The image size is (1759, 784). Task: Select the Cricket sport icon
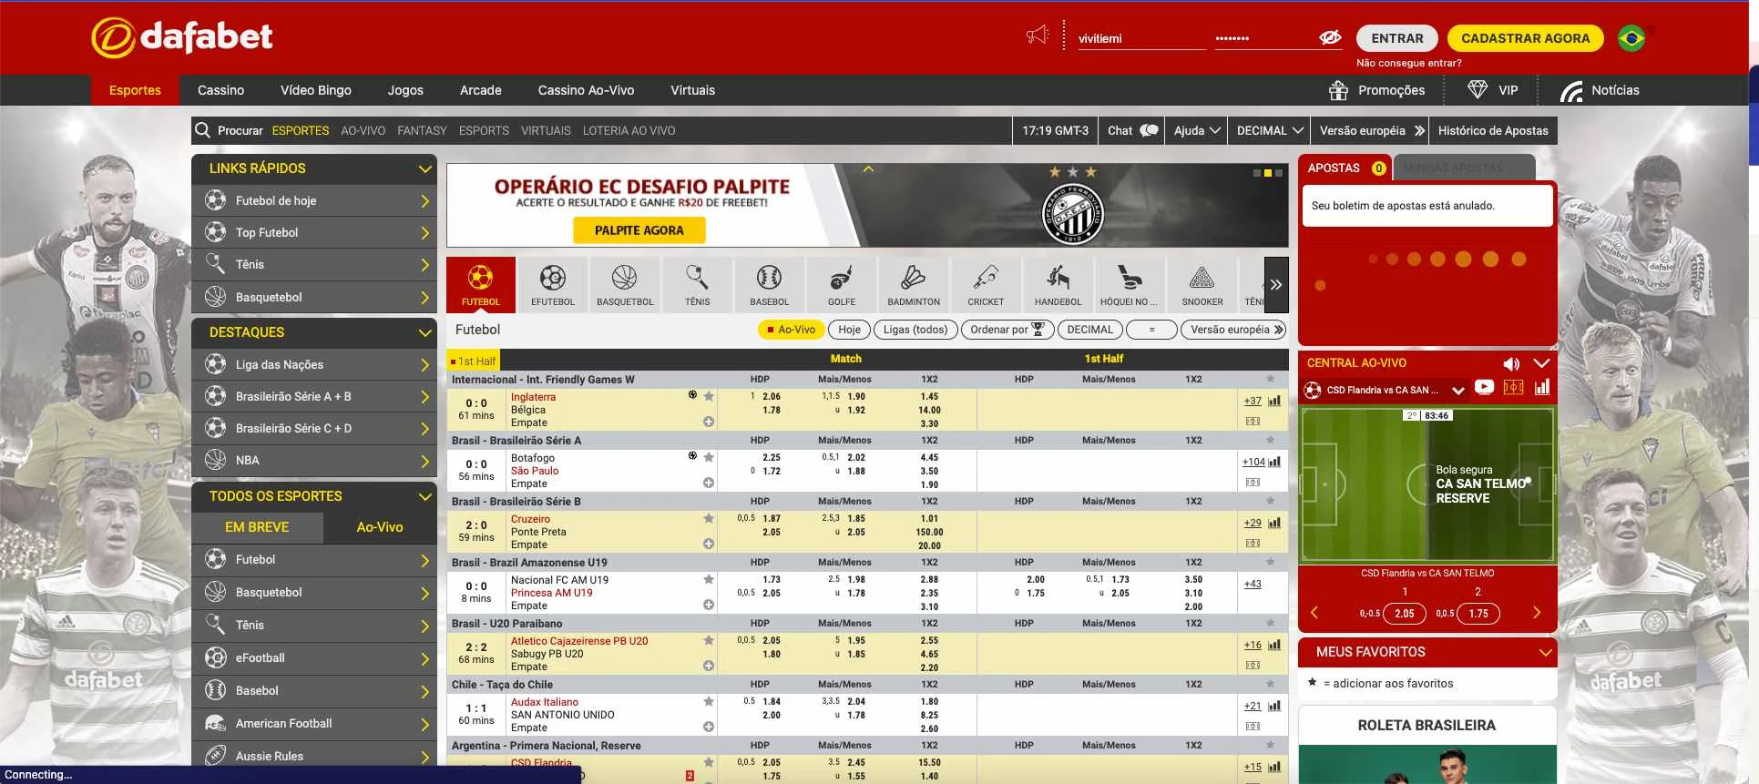(x=986, y=284)
